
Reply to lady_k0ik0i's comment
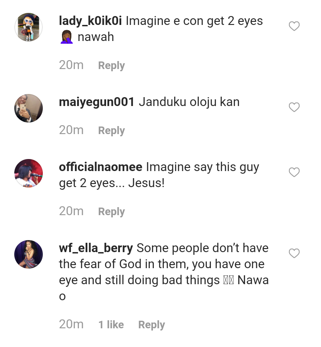[x=111, y=65]
